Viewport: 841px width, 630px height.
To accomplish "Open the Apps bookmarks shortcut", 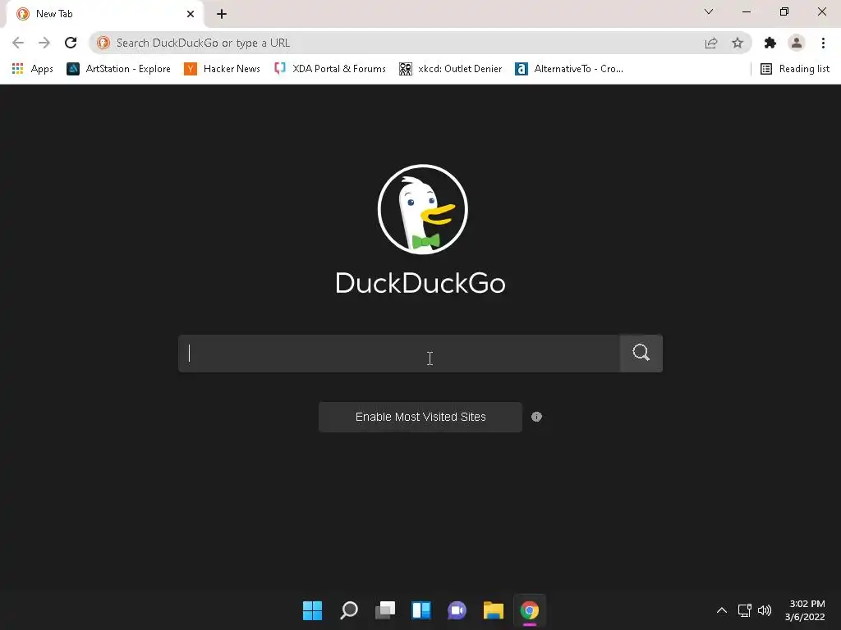I will 33,69.
